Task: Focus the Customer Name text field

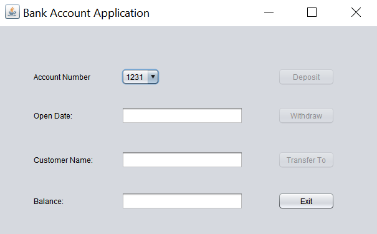Action: 182,160
